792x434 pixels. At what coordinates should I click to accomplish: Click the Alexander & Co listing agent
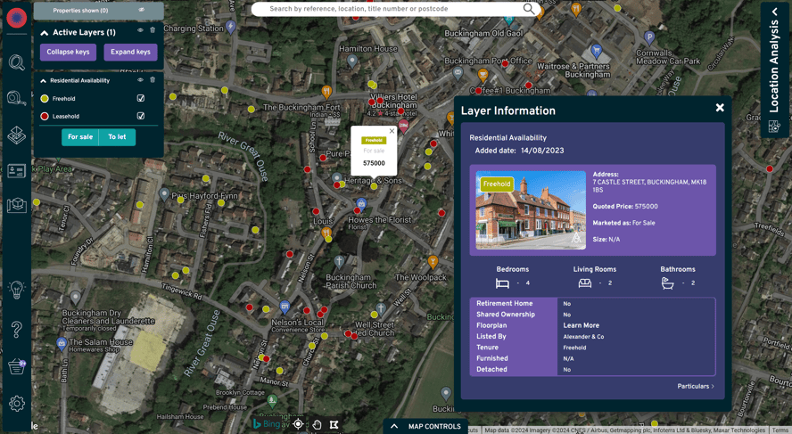(x=583, y=337)
